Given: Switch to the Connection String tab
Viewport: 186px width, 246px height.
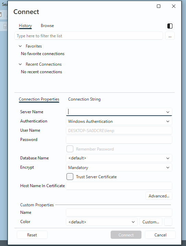Looking at the screenshot, I should point(84,99).
